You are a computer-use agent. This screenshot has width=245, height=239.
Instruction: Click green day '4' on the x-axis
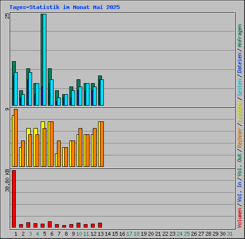tap(37, 234)
